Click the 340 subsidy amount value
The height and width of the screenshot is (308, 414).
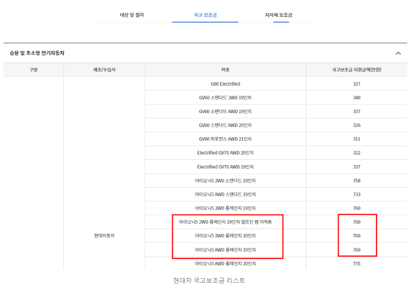(x=357, y=98)
